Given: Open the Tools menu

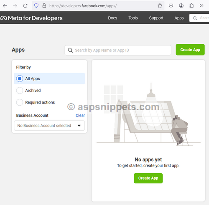Looking at the screenshot, I should click(x=133, y=18).
